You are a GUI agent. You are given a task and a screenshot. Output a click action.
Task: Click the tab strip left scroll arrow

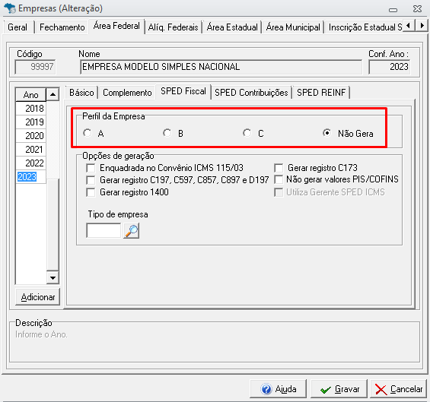click(x=409, y=26)
